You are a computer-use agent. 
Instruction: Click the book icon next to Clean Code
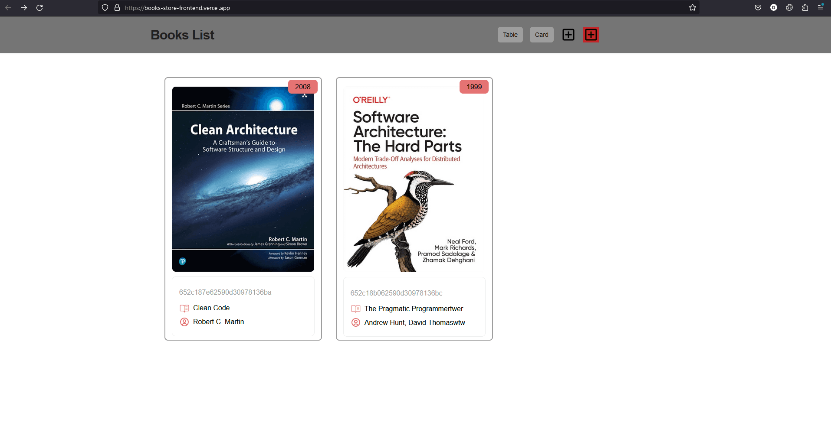184,308
